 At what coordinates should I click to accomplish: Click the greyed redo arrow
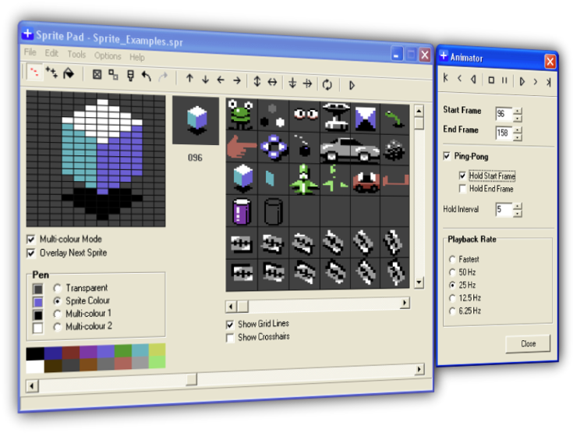click(163, 76)
